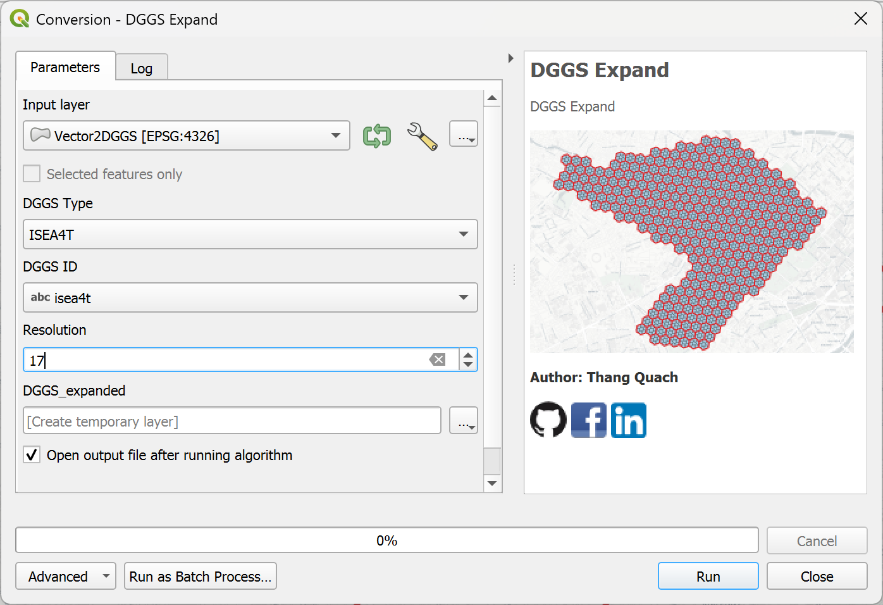Click the parameters panel scrollbar thumb
883x605 pixels.
pyautogui.click(x=492, y=461)
